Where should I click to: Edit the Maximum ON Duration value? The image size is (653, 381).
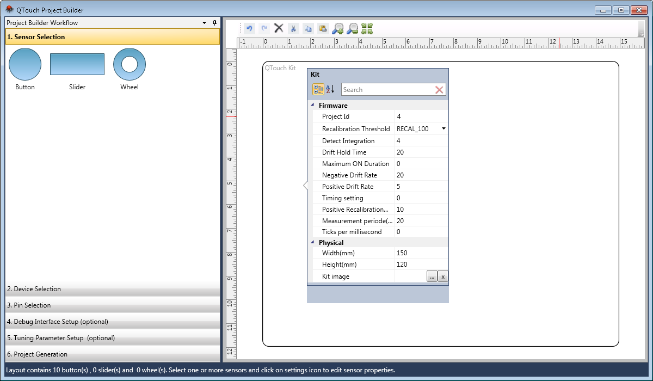(x=421, y=164)
